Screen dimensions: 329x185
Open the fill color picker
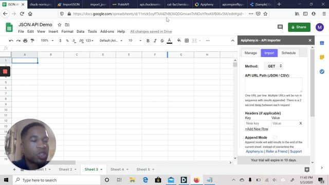pyautogui.click(x=179, y=41)
